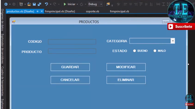Image resolution: width=195 pixels, height=109 pixels.
Task: Select the CANCELAR button
Action: point(70,80)
